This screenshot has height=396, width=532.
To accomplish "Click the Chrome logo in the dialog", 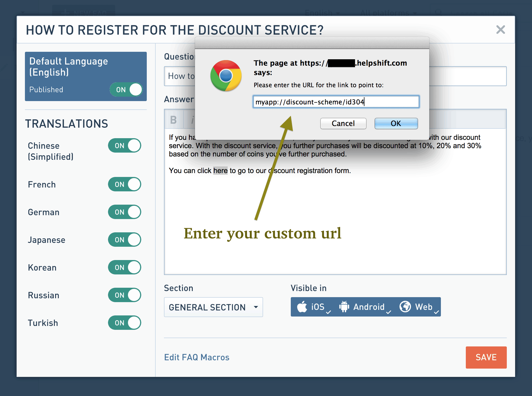I will [x=226, y=76].
